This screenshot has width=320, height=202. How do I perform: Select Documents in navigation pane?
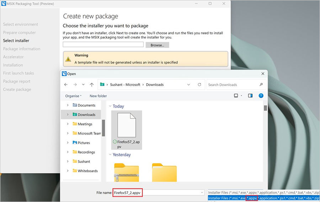(x=84, y=105)
